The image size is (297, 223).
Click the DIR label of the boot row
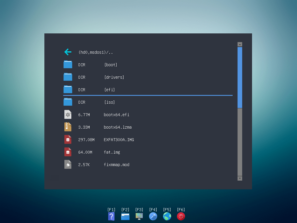click(x=82, y=65)
